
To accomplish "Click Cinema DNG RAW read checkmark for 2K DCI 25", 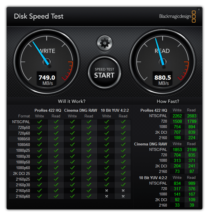I will [x=89, y=173].
